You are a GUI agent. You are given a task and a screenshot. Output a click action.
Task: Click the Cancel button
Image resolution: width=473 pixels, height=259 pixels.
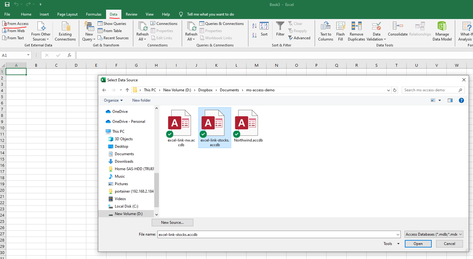tap(450, 244)
